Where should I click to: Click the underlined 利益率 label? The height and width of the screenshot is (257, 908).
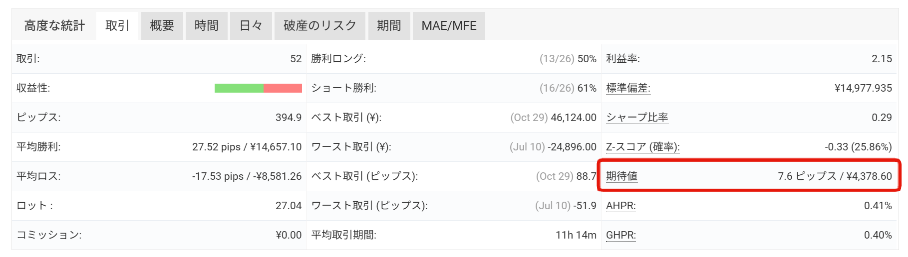click(622, 59)
